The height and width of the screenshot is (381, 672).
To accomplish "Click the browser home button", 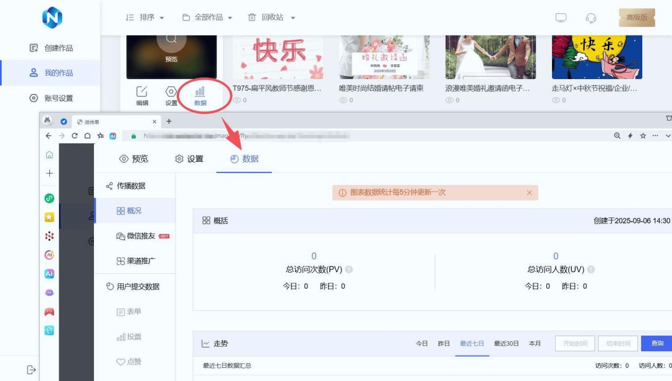I will (88, 136).
